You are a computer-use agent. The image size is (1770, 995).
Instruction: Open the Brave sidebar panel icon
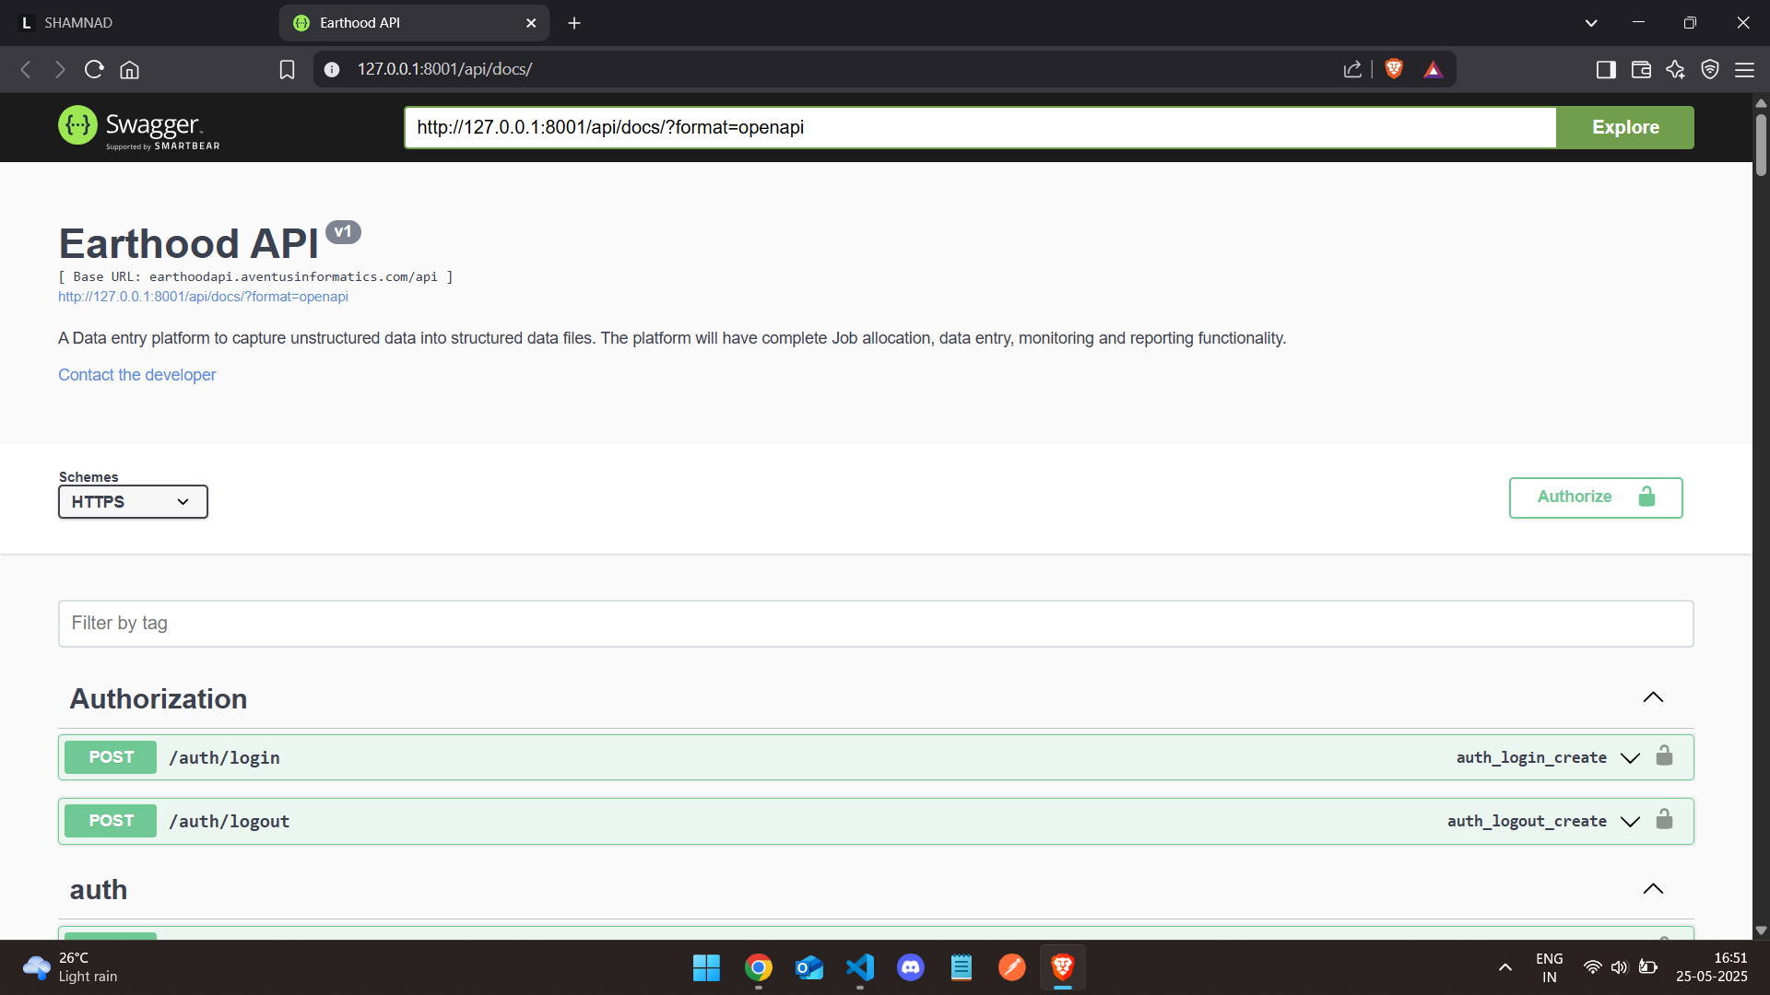(1606, 69)
